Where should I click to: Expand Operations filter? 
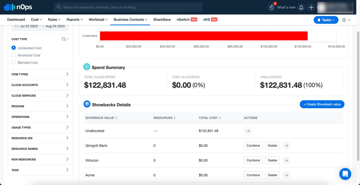point(40,117)
